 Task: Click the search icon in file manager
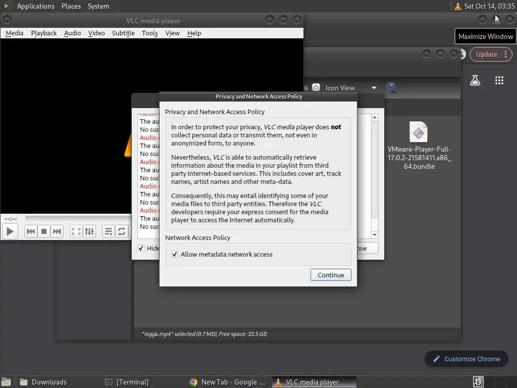[391, 88]
